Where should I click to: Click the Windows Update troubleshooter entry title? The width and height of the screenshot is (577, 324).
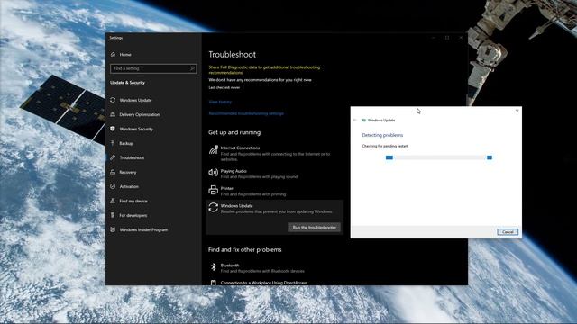236,206
